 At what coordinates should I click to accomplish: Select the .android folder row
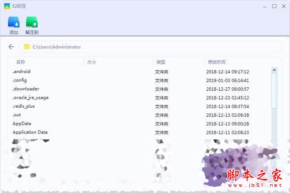point(141,72)
